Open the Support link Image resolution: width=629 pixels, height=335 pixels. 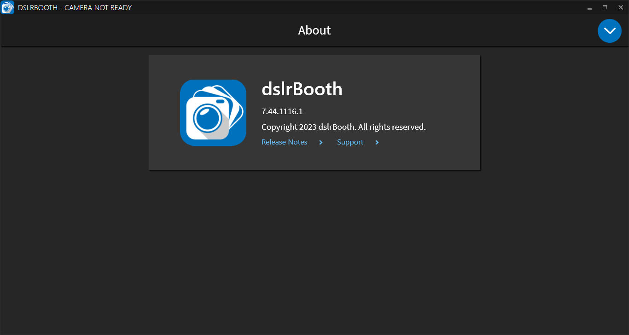pyautogui.click(x=350, y=142)
